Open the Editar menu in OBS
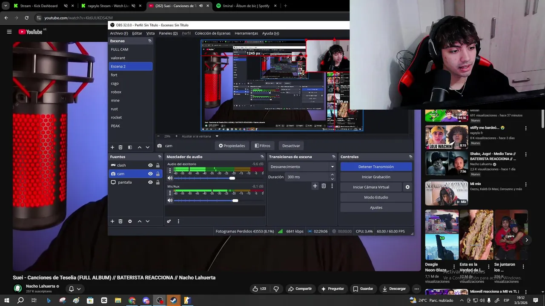The width and height of the screenshot is (545, 306). pyautogui.click(x=137, y=33)
